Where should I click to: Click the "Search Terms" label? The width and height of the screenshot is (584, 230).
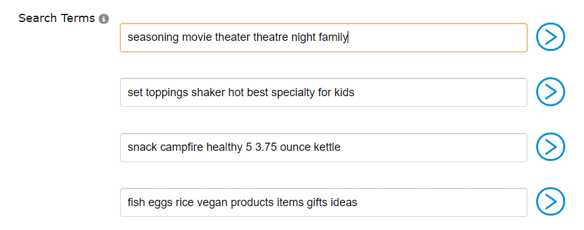click(57, 18)
